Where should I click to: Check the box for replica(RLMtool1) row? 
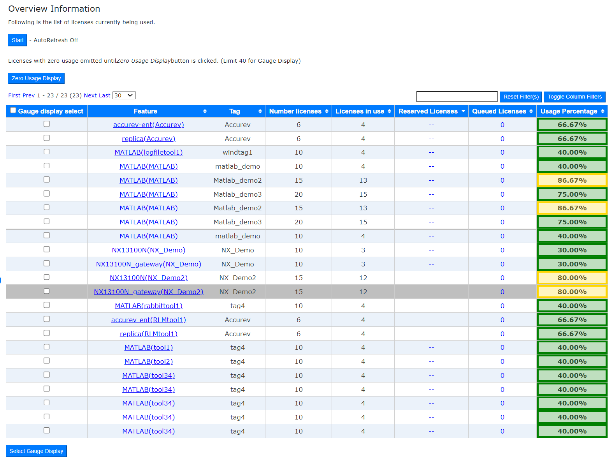[x=47, y=333]
